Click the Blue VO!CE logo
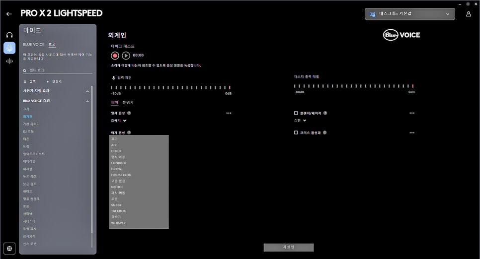Screen dimensions: 480x259 [x=401, y=35]
